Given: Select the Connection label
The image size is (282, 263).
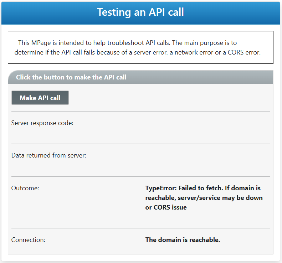Looking at the screenshot, I should pos(28,240).
